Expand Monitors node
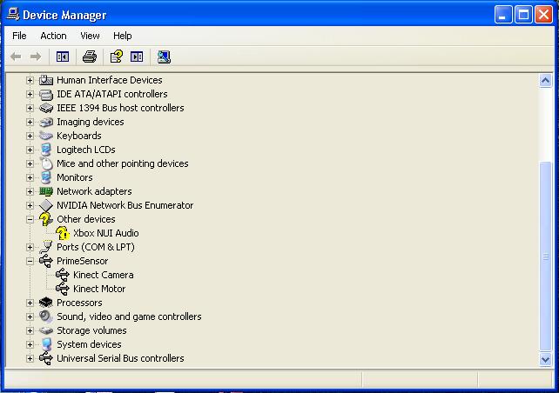Image resolution: width=559 pixels, height=393 pixels. click(30, 177)
